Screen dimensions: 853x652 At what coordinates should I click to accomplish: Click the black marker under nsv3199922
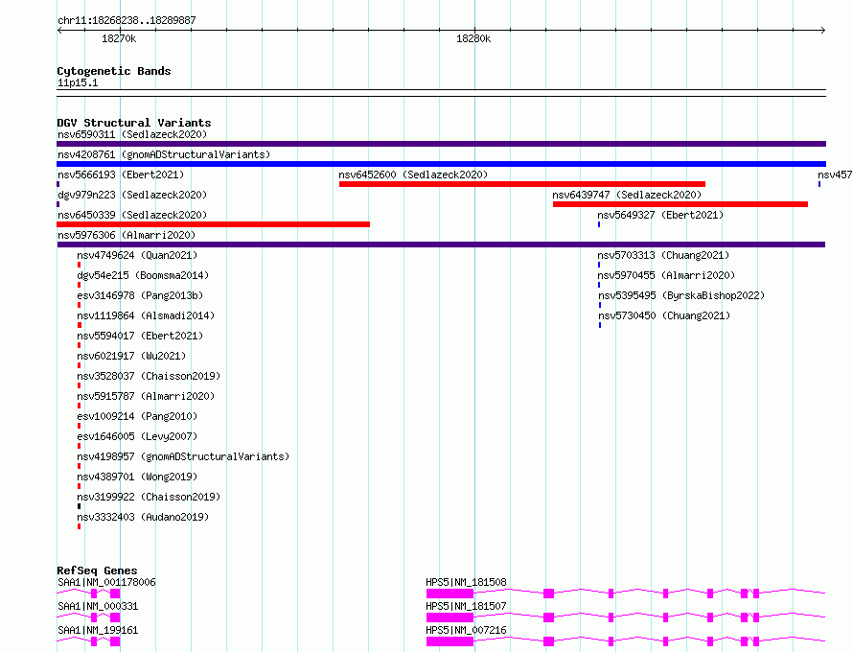(79, 506)
